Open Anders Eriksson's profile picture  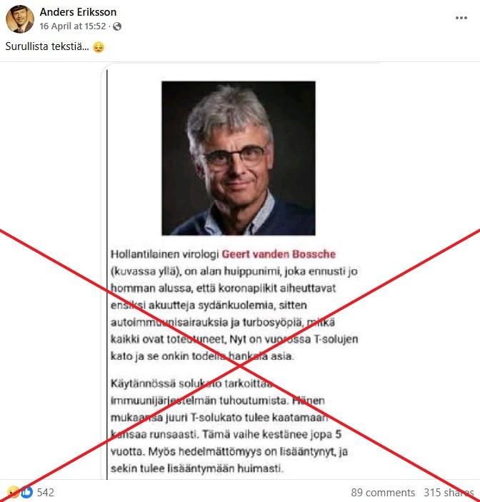tap(20, 19)
